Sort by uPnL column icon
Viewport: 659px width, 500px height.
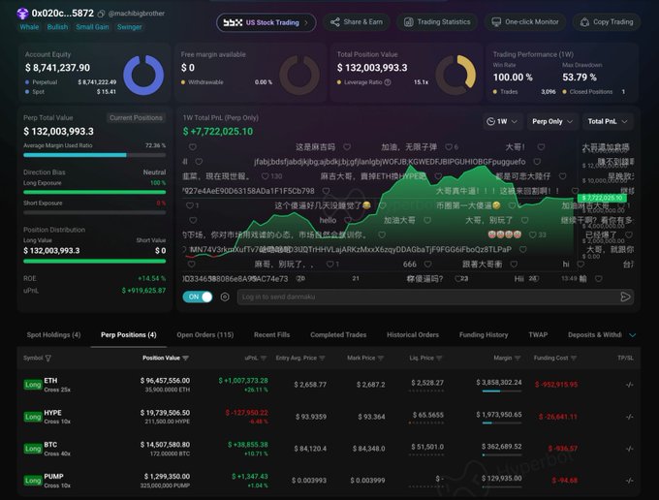[264, 358]
